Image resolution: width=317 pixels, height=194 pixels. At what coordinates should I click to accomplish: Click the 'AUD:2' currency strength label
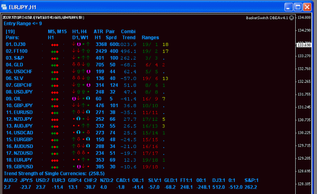tap(11, 180)
